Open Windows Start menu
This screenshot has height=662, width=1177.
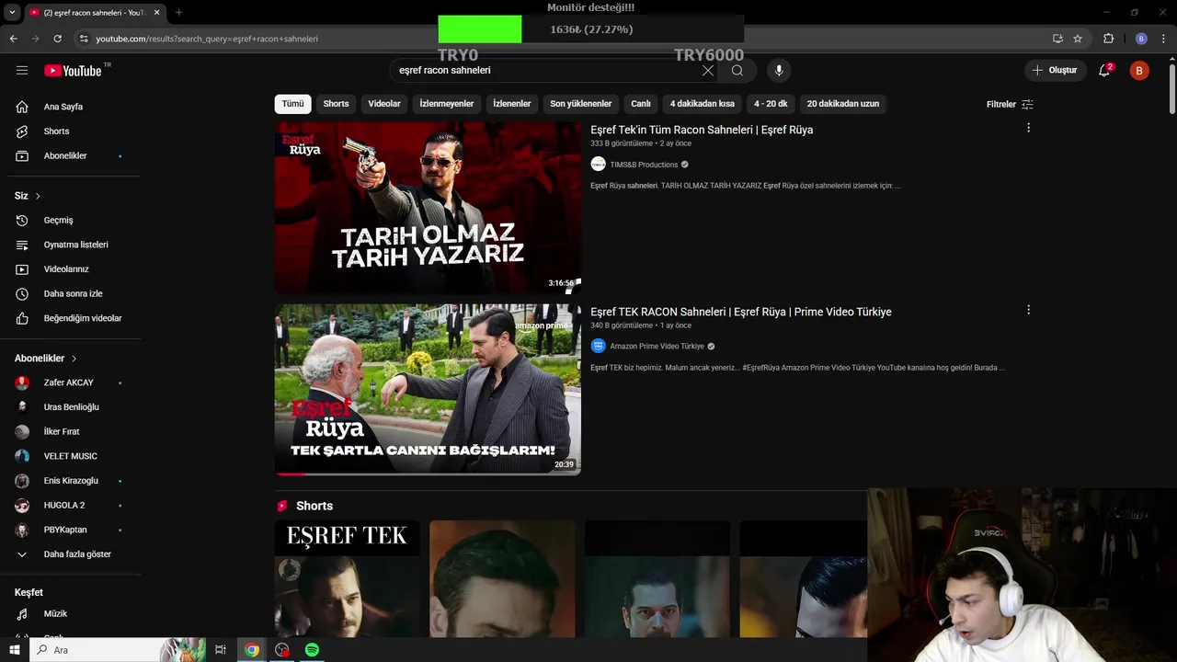point(14,650)
